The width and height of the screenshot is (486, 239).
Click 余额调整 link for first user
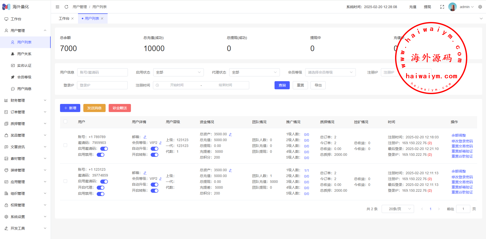click(458, 135)
